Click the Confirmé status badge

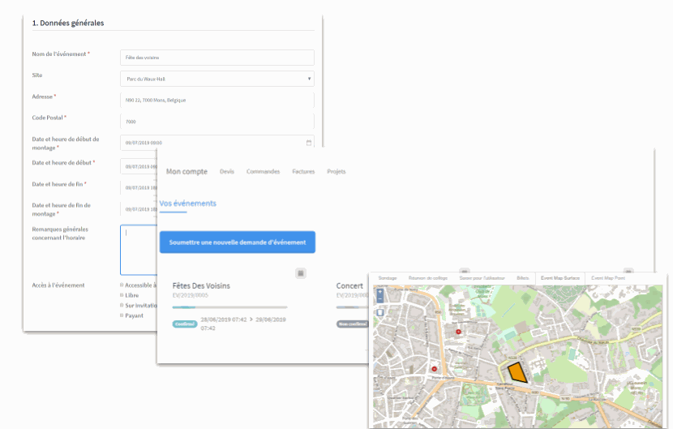tap(185, 324)
